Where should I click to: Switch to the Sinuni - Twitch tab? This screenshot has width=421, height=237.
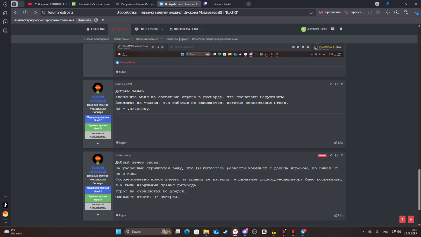pyautogui.click(x=222, y=4)
